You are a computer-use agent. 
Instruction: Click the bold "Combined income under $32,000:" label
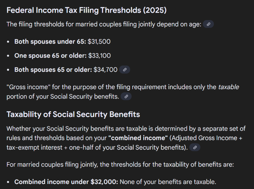[66, 182]
